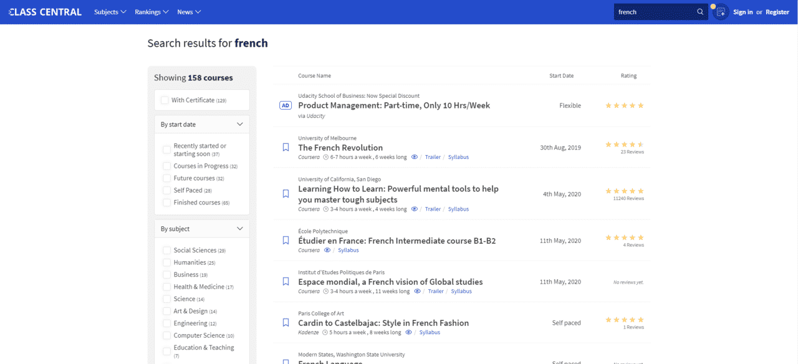Filter by Computer Science subject
The image size is (798, 364).
[x=166, y=335]
